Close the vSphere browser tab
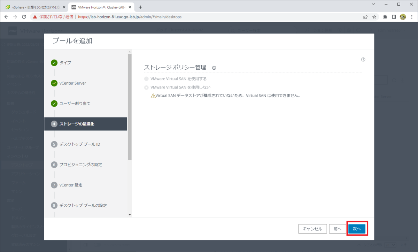This screenshot has height=252, width=418. tap(64, 7)
